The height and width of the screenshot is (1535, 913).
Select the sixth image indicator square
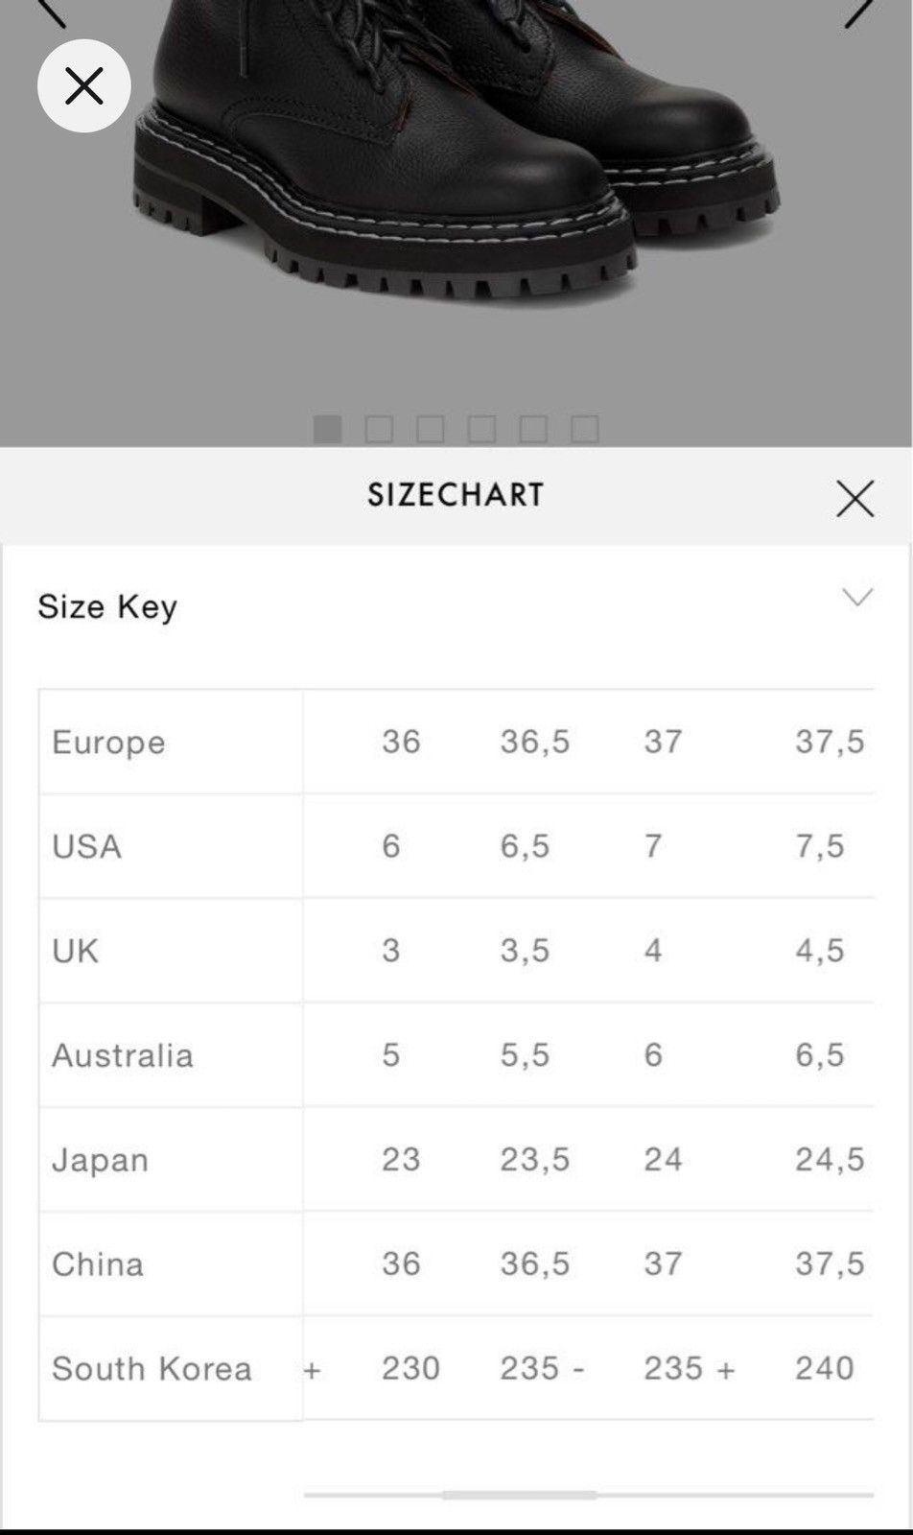click(585, 429)
